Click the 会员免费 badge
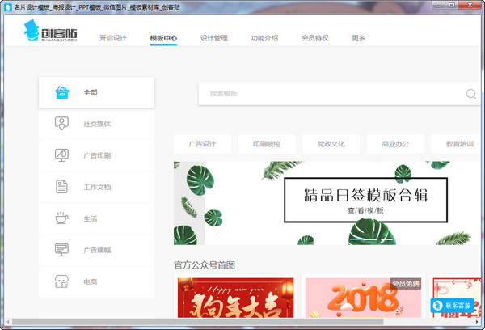485x330 pixels. [406, 284]
